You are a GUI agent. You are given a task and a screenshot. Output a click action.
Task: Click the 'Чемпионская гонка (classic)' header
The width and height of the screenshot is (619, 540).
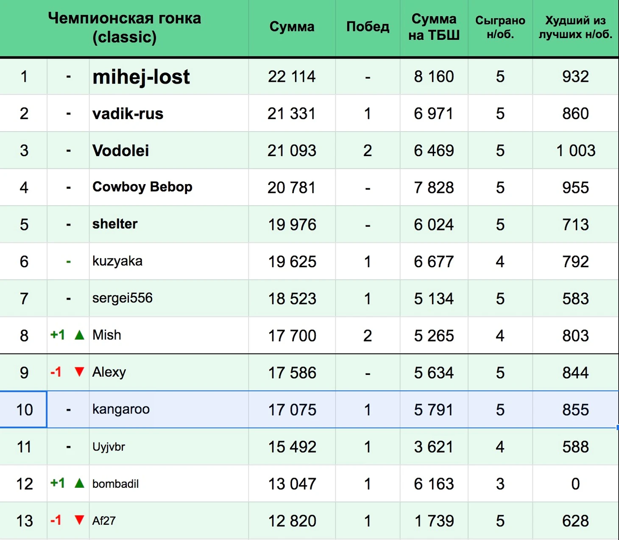[x=124, y=28]
